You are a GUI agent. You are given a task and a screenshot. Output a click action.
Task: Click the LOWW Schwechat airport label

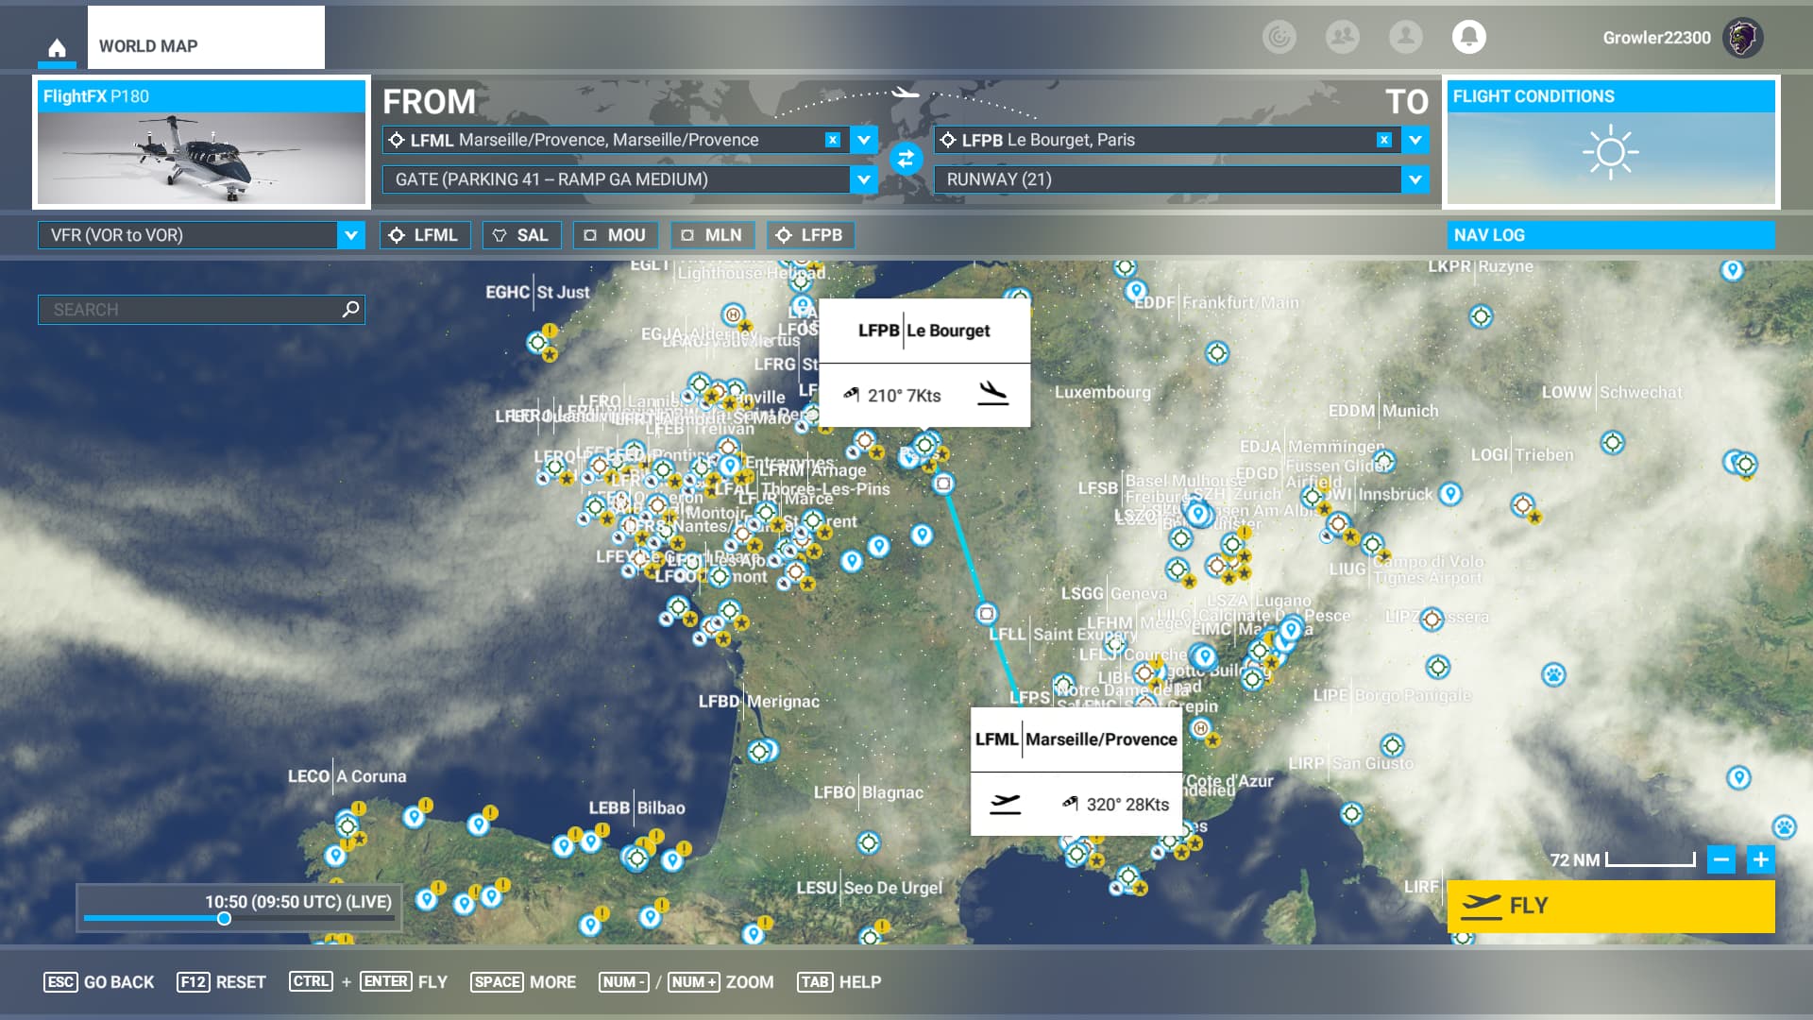1612,392
